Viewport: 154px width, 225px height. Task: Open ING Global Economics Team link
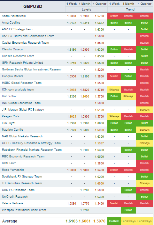pos(21,103)
